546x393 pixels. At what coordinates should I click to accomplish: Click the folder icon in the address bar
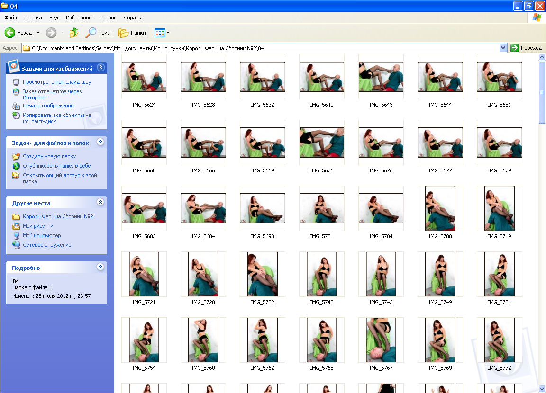(x=27, y=48)
